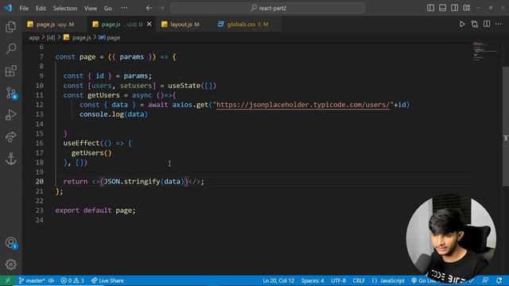
Task: Click the anchor icon in activity bar
Action: (10, 159)
